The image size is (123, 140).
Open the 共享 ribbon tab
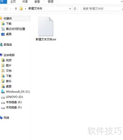pos(25,2)
